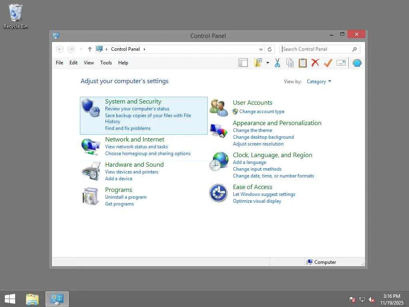The height and width of the screenshot is (307, 409).
Task: Open the Windows Start button
Action: coord(10,299)
